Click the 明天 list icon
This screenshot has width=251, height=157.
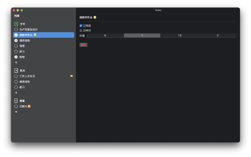pyautogui.click(x=16, y=70)
